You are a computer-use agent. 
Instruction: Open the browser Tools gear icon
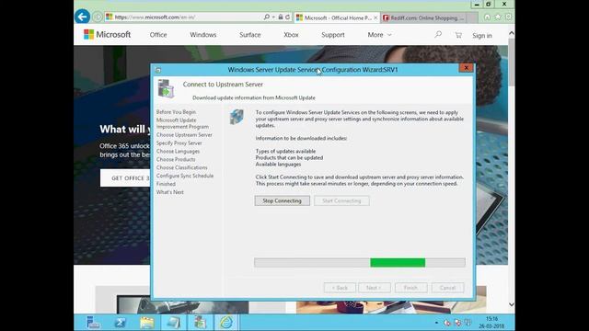coord(508,17)
